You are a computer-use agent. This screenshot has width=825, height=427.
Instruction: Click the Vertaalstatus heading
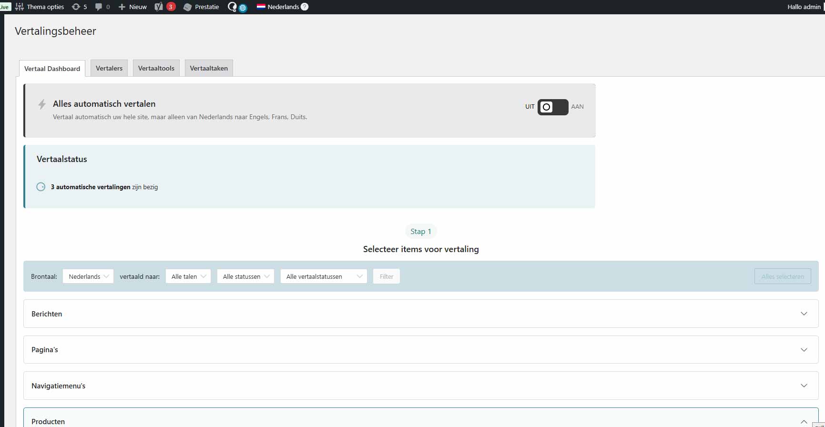(62, 159)
